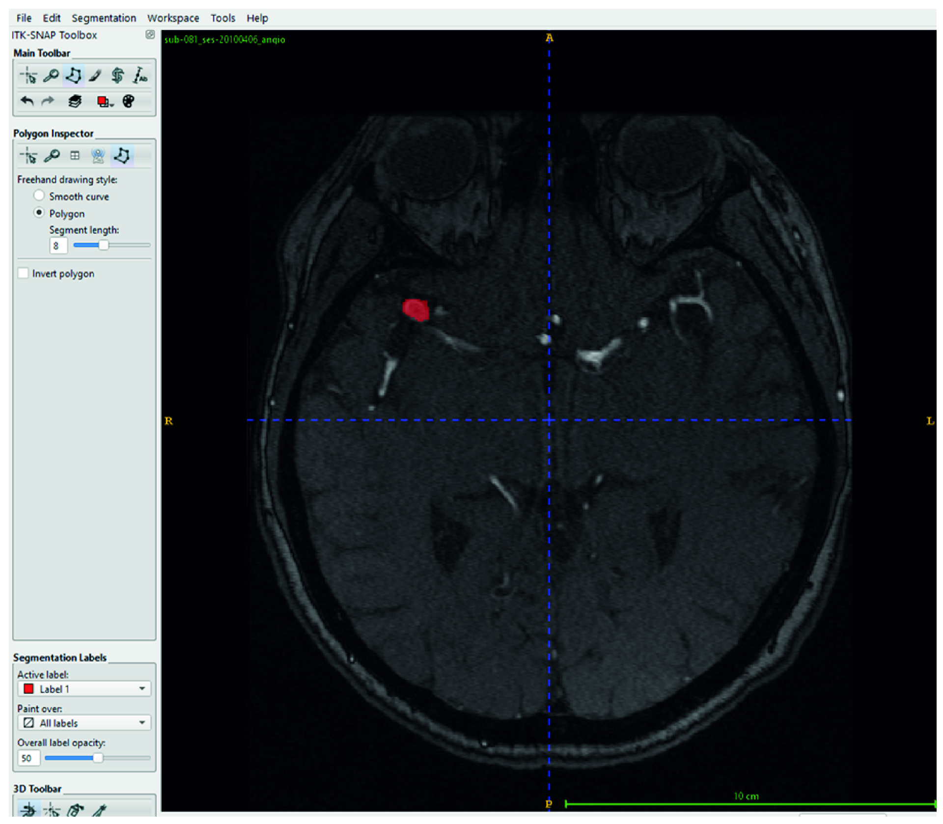Select the crosshair tool in Main Toolbar
Viewport: 943px width, 824px height.
click(x=28, y=76)
